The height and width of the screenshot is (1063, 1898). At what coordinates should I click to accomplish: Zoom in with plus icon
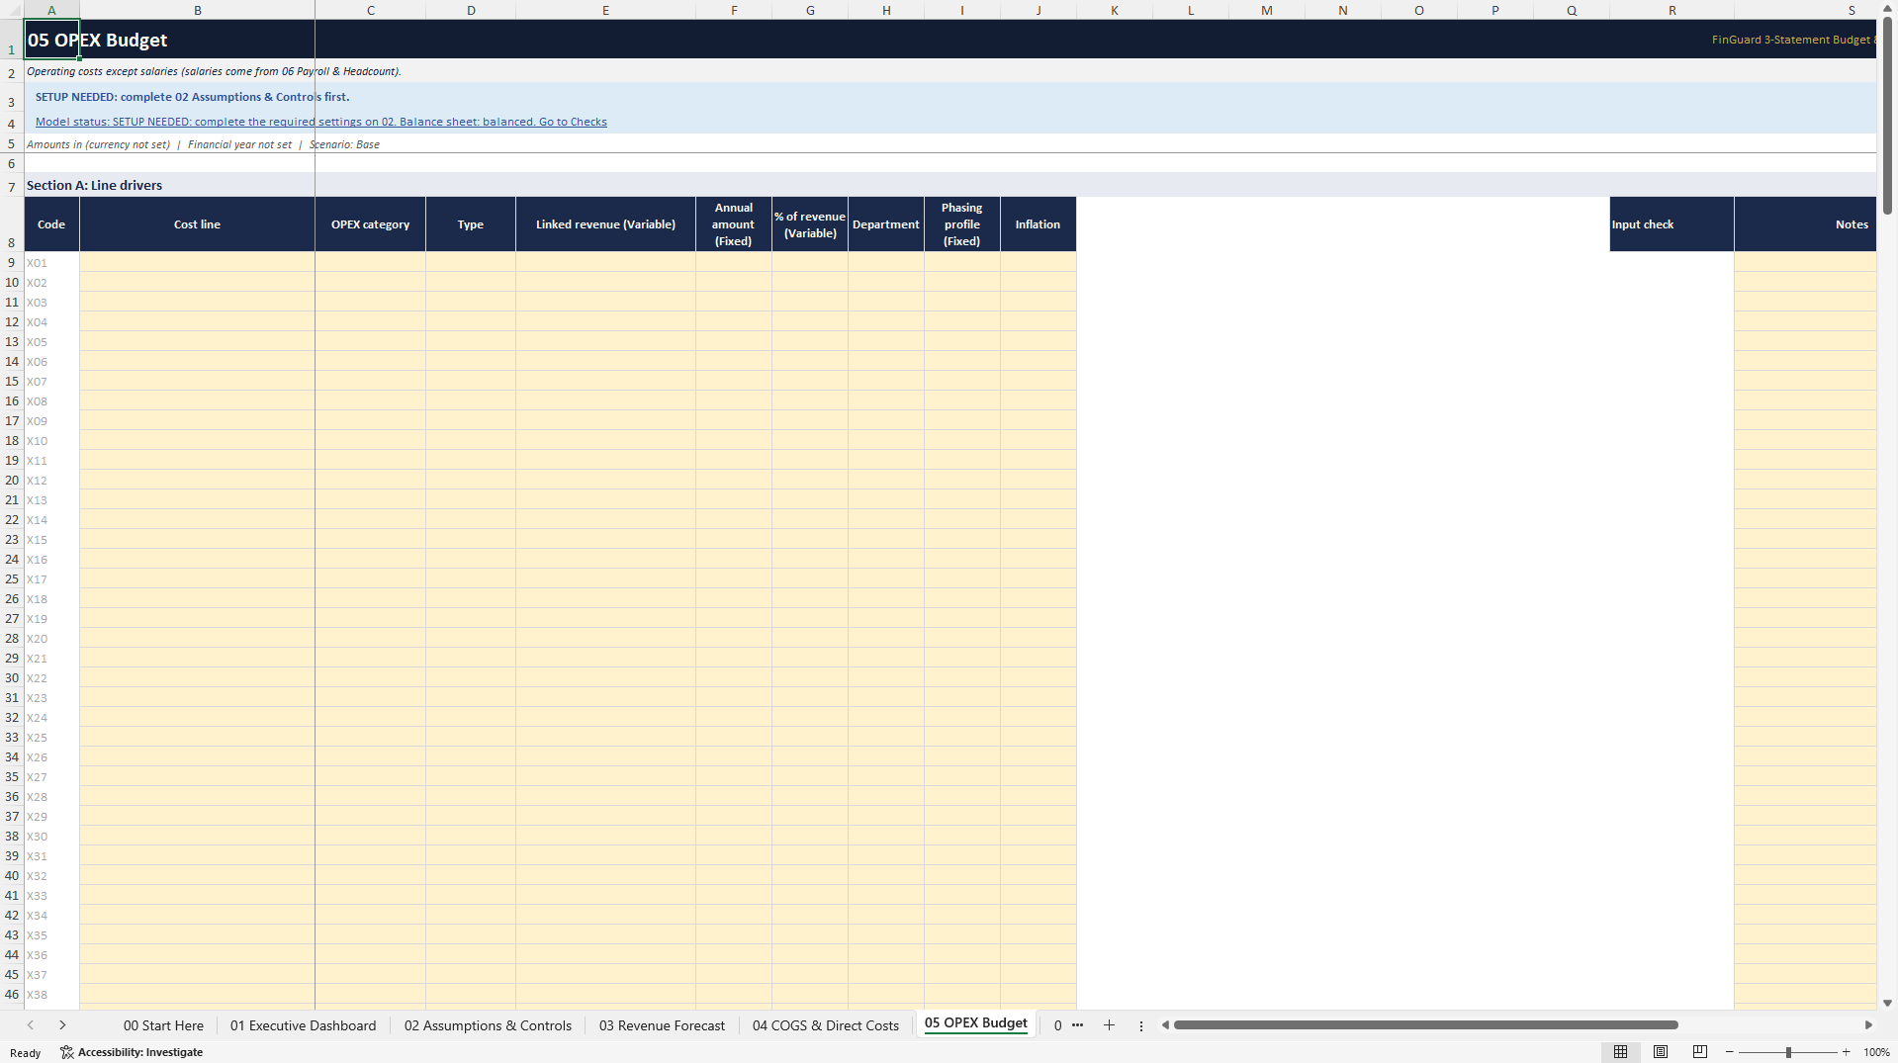click(x=1846, y=1052)
